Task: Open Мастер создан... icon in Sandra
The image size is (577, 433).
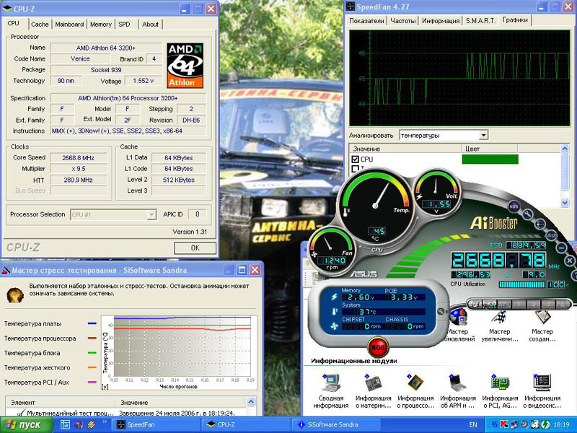Action: click(542, 327)
